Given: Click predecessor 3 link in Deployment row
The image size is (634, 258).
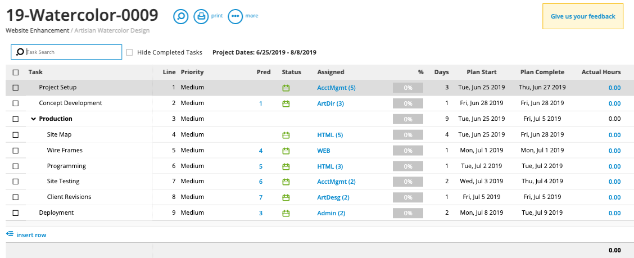Looking at the screenshot, I should click(x=261, y=213).
